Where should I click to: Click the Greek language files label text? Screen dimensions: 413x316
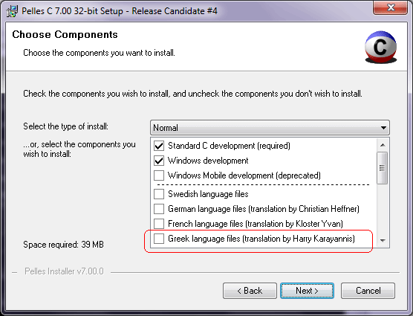261,239
